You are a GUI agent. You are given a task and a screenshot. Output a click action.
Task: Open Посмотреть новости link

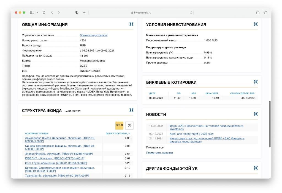[x=159, y=153]
